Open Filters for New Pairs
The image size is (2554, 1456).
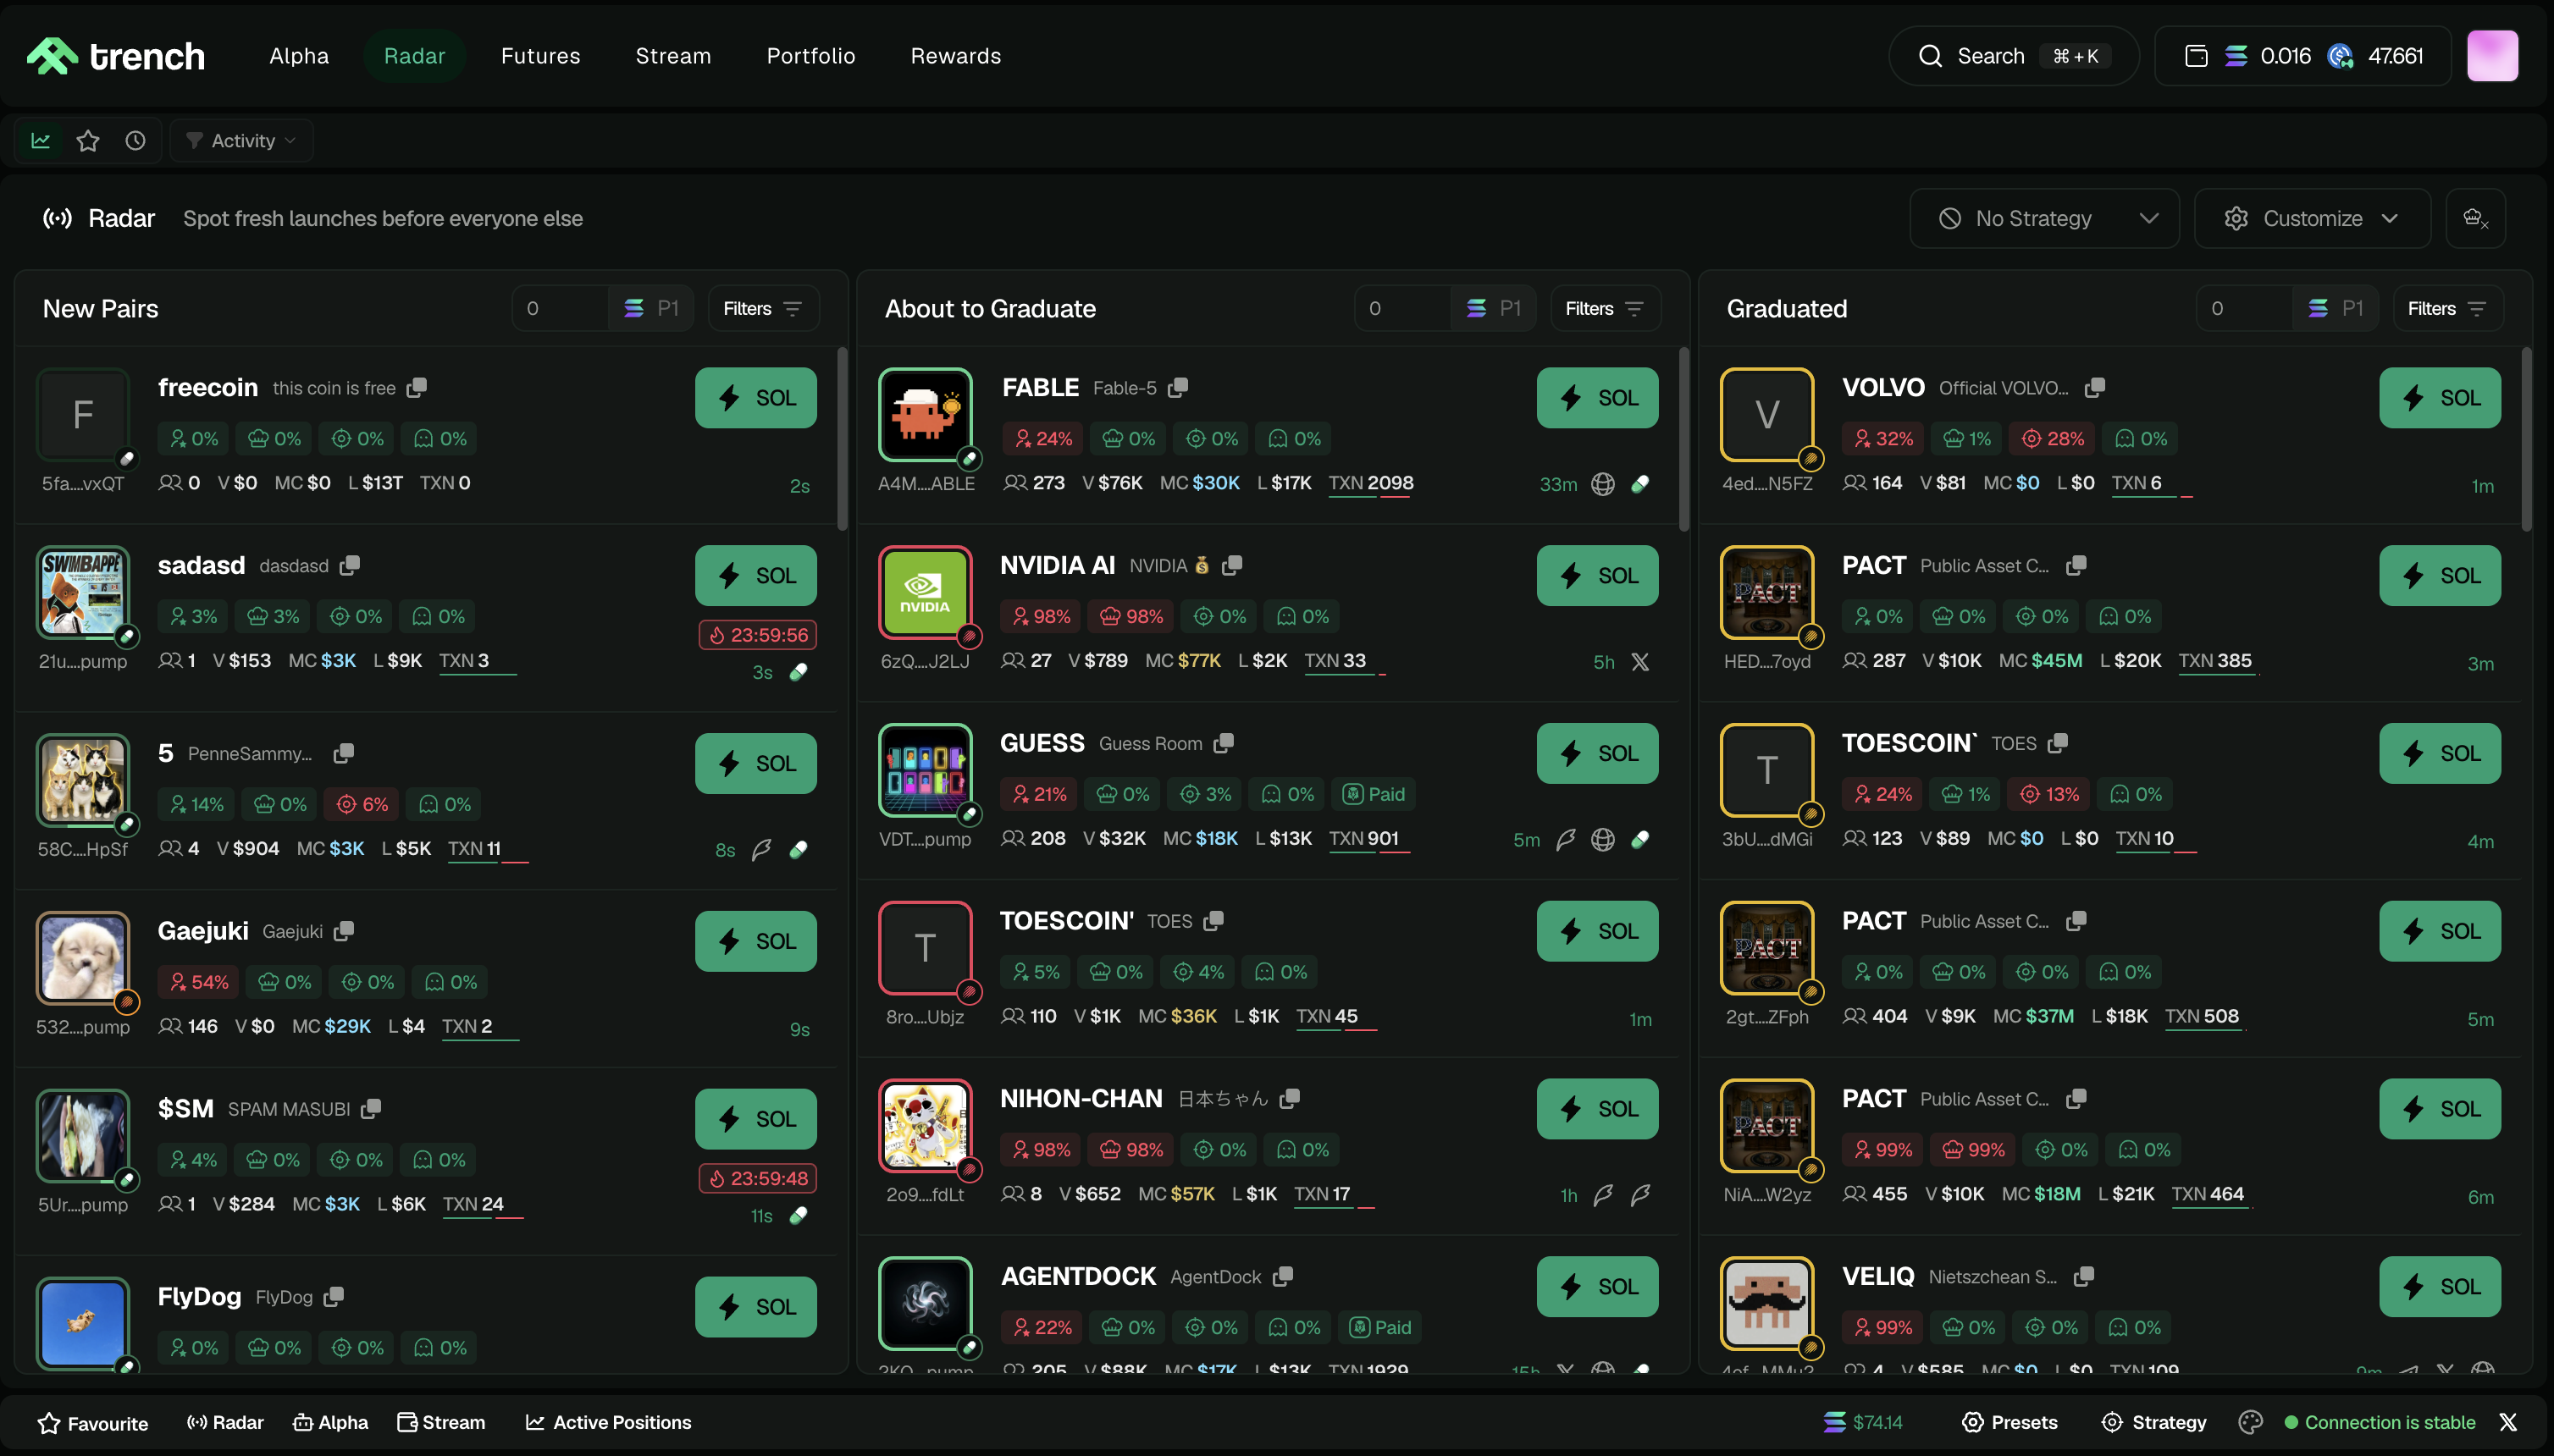pyautogui.click(x=763, y=308)
